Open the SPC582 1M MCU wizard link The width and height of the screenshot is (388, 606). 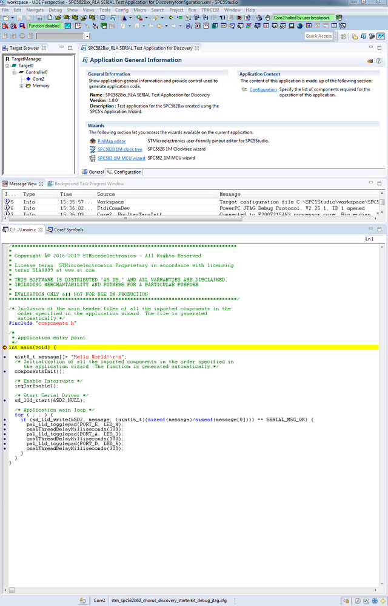click(x=121, y=158)
